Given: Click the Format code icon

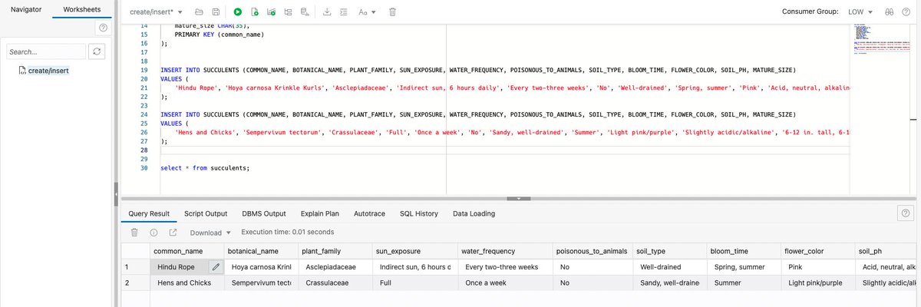Looking at the screenshot, I should pos(344,12).
